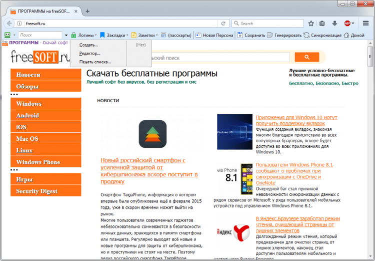This screenshot has width=375, height=261.
Task: Open Игры sidebar category
Action: coord(45,179)
